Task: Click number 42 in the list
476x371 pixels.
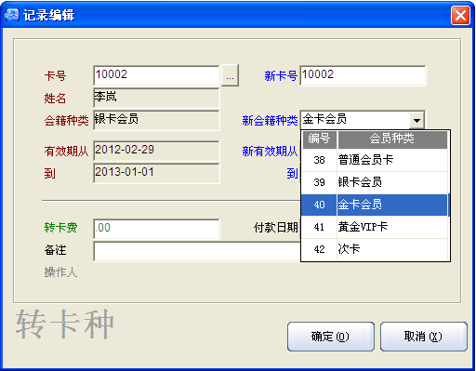Action: point(319,249)
